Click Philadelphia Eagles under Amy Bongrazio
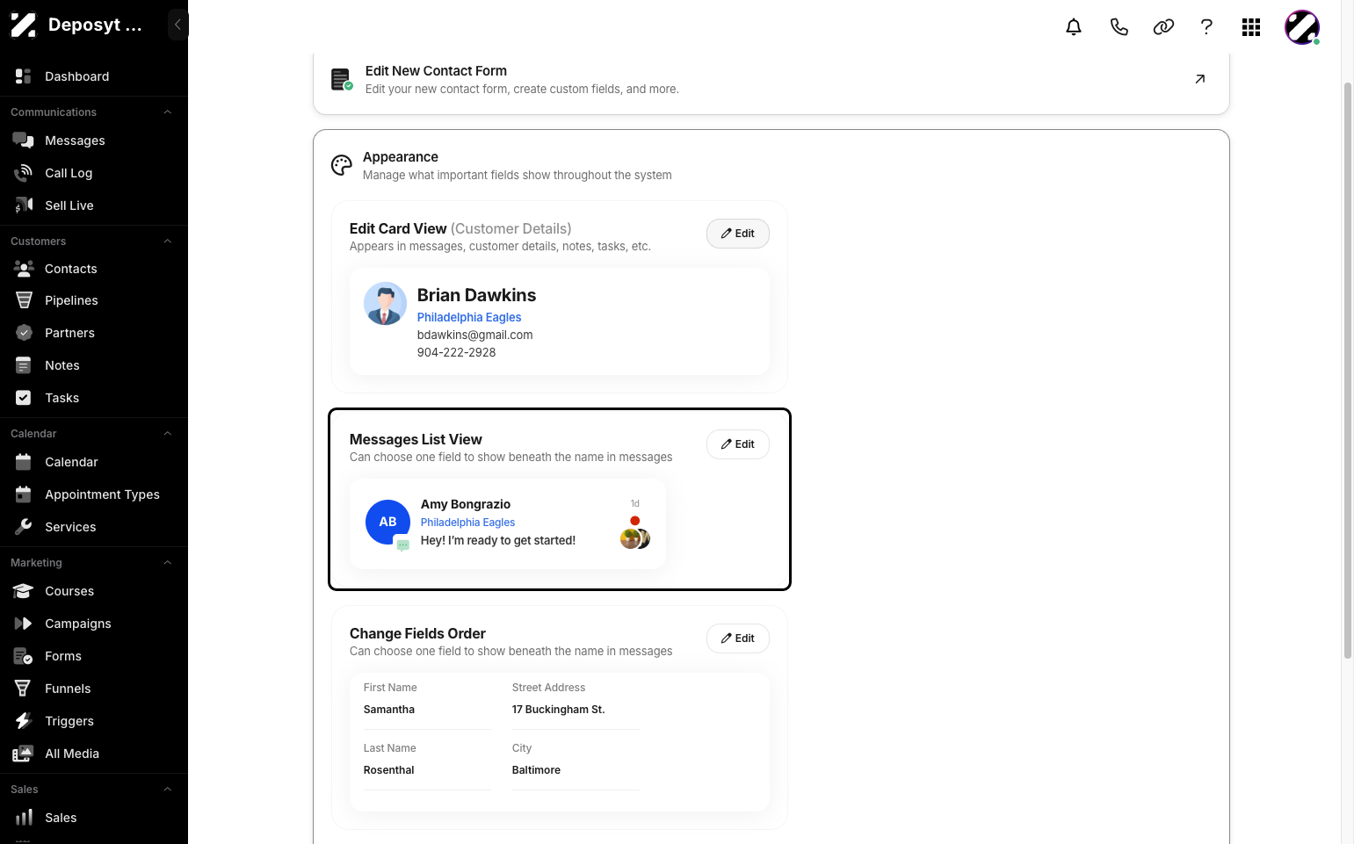 [467, 523]
